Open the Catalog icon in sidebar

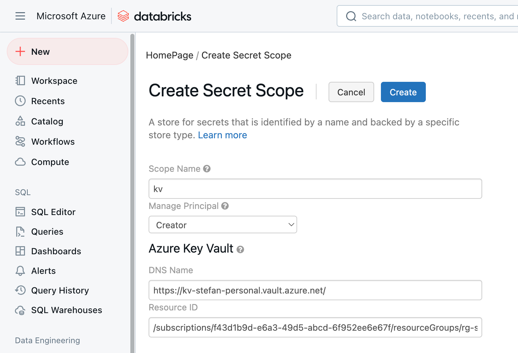pos(20,121)
